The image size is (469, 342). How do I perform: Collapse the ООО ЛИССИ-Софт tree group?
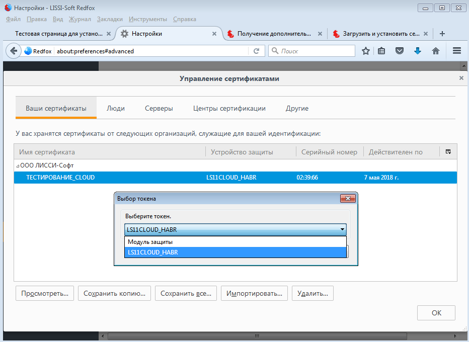[18, 166]
